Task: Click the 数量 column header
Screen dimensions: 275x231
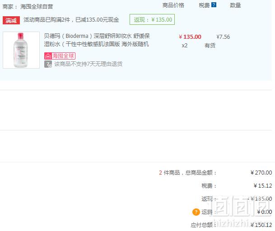Action: click(x=235, y=5)
